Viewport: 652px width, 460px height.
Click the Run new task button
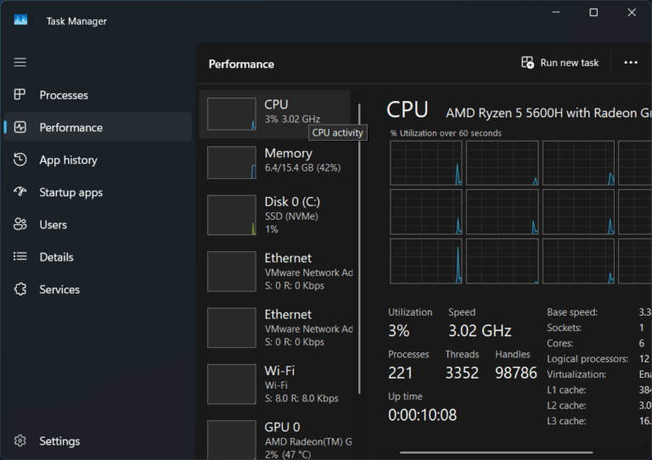coord(560,63)
